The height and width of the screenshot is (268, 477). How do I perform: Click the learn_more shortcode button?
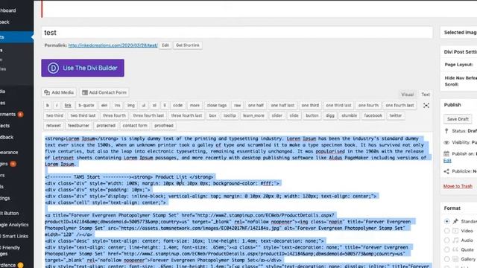tap(253, 116)
